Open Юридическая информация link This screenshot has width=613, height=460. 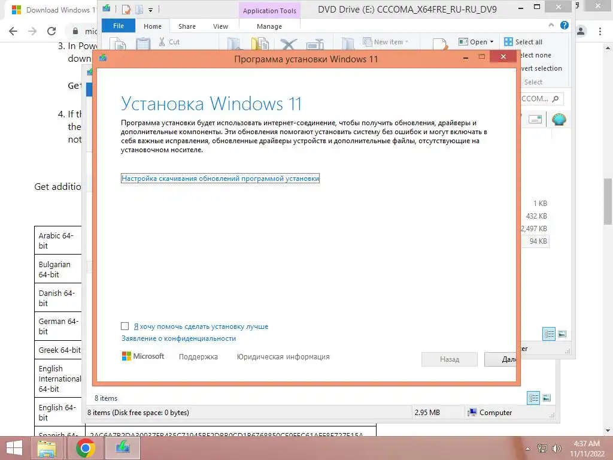tap(283, 357)
